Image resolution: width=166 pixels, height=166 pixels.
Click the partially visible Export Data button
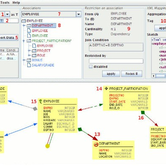coord(9,37)
